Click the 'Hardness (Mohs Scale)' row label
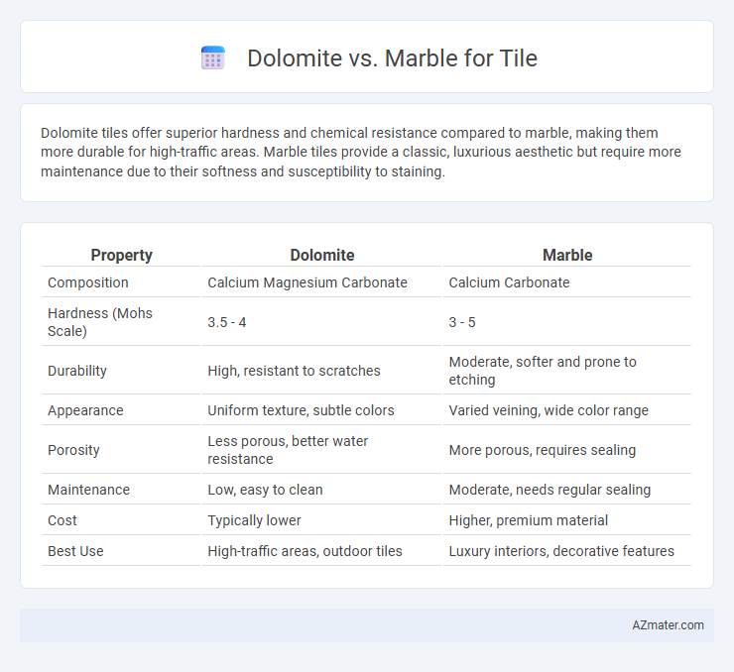This screenshot has width=734, height=672. click(100, 322)
